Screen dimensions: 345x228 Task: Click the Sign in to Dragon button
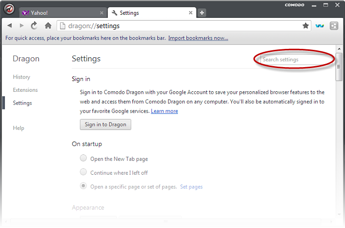tap(105, 124)
